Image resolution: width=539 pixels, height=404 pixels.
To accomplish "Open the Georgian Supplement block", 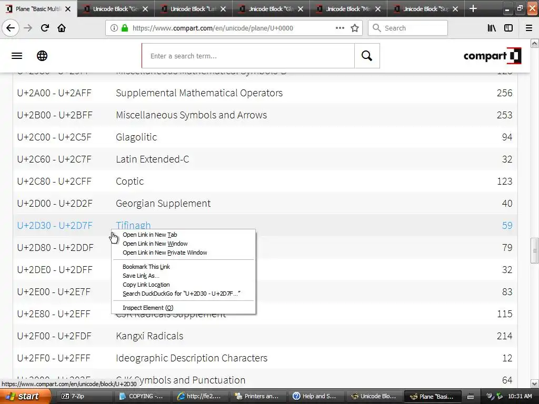I will [x=163, y=204].
